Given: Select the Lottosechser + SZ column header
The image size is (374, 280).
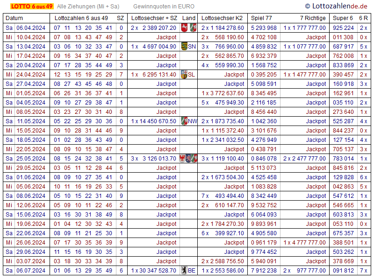Looking at the screenshot, I should click(x=154, y=18).
